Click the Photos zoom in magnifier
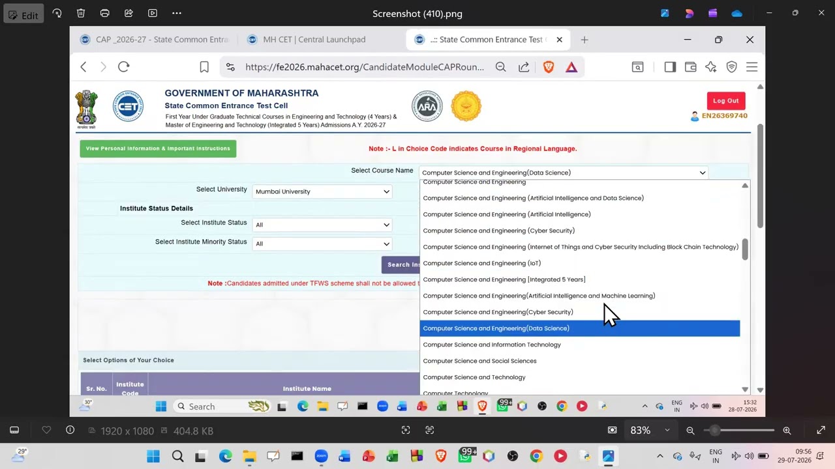 (787, 431)
